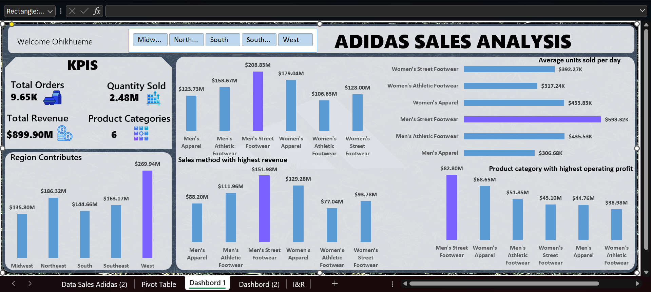Screen dimensions: 651x292
Task: Select Northeast slicer button
Action: (186, 40)
